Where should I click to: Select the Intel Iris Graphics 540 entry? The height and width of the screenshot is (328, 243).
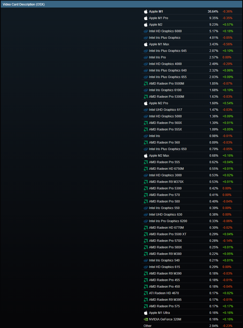(164, 260)
